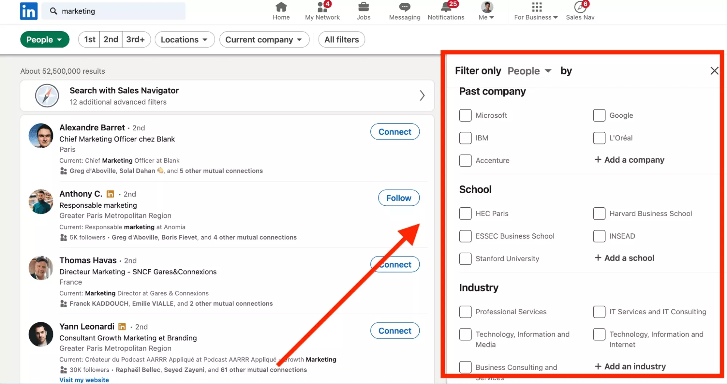This screenshot has height=384, width=727.
Task: Check the Microsoft past company filter
Action: [465, 115]
